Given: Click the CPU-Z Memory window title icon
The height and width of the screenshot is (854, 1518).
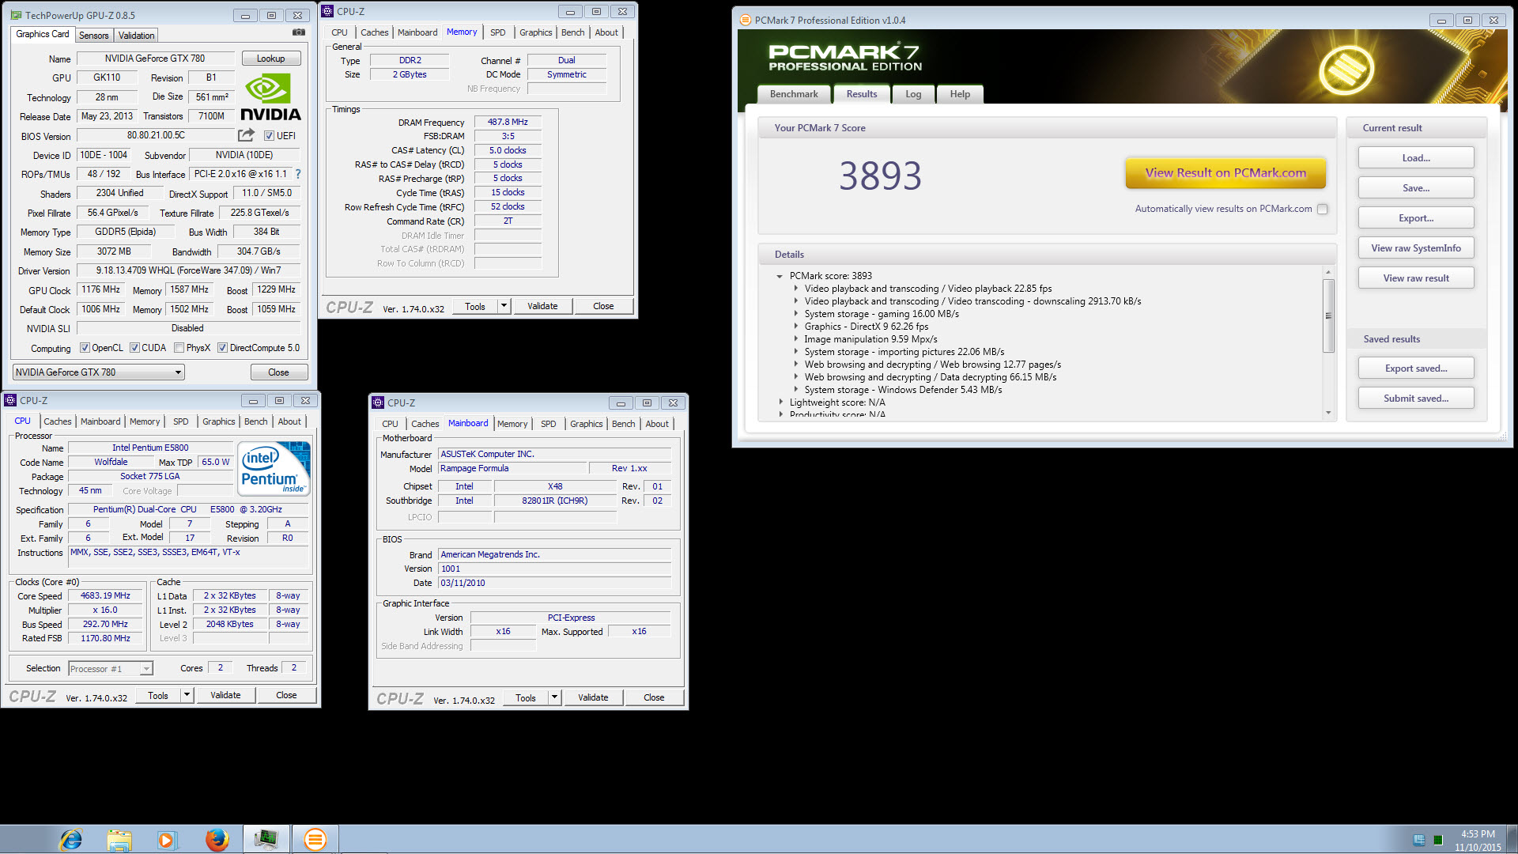Looking at the screenshot, I should [327, 11].
